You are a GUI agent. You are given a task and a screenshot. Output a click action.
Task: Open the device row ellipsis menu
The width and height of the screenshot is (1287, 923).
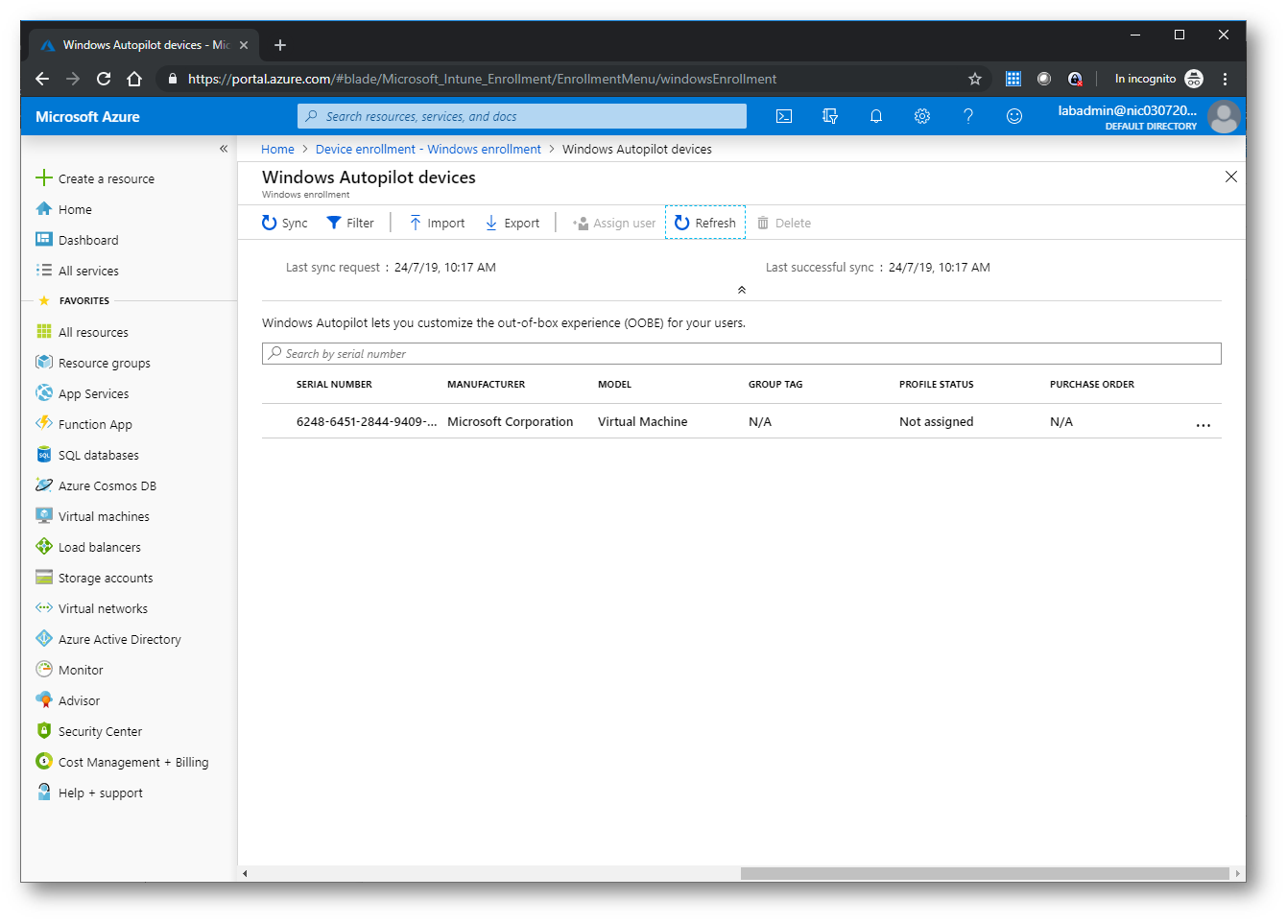1203,423
